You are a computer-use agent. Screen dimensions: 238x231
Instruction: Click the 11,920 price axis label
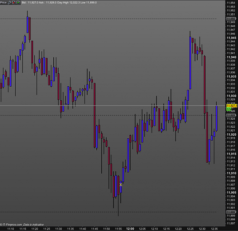click(x=232, y=134)
